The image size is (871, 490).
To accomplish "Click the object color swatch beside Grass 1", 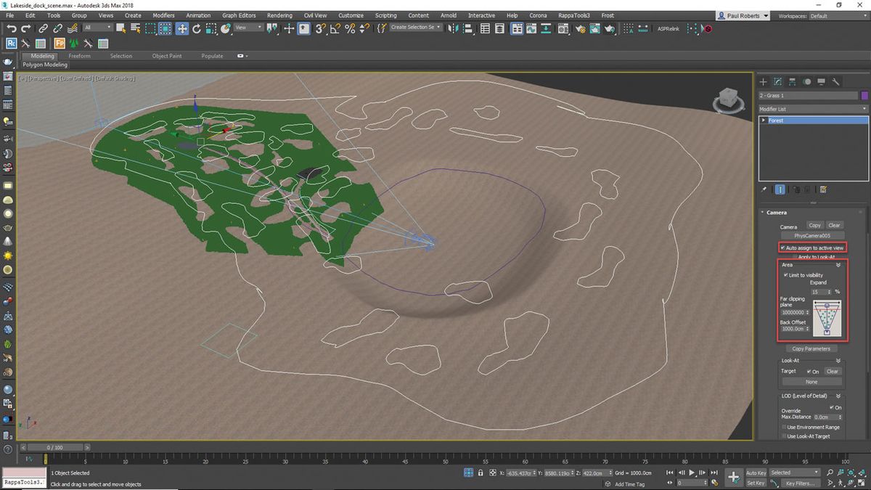I will [865, 95].
